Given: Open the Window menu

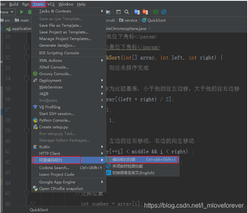Looking at the screenshot, I should 66,4.
